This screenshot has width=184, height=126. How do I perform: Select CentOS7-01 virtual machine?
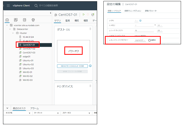(x=29, y=45)
